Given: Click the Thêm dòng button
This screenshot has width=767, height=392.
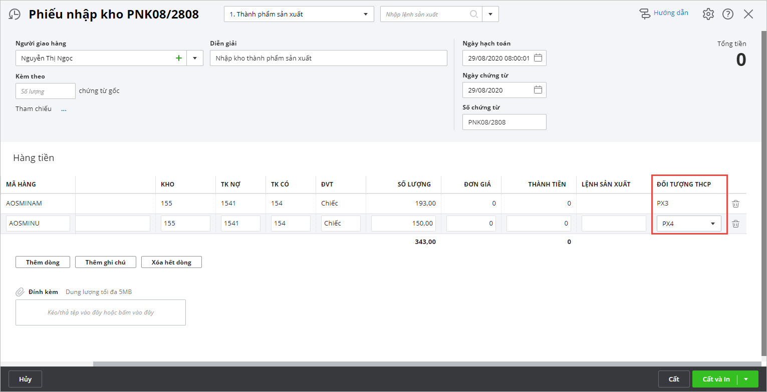Looking at the screenshot, I should (43, 262).
